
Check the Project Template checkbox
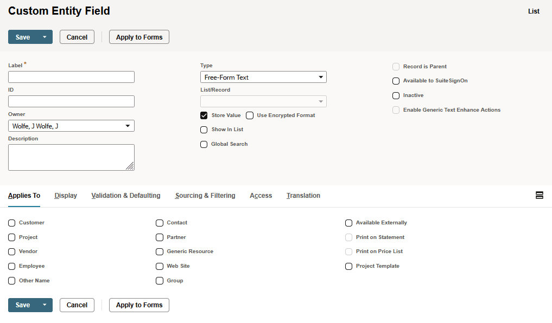tap(348, 266)
